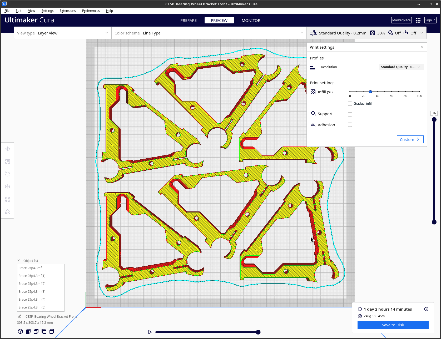441x339 pixels.
Task: Click the Cura app icon in title bar
Action: click(4, 4)
